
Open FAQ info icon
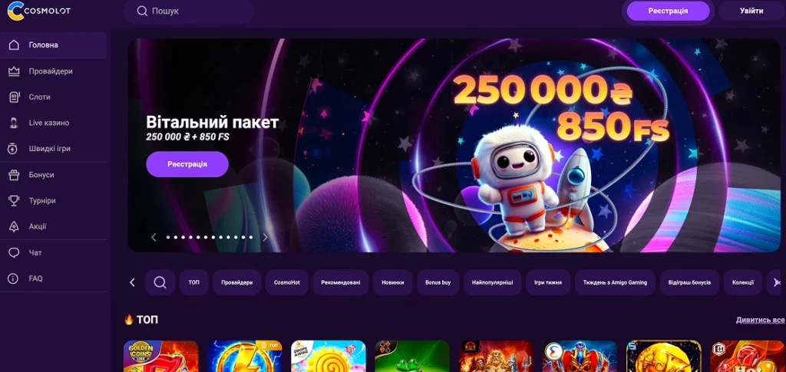(x=14, y=278)
